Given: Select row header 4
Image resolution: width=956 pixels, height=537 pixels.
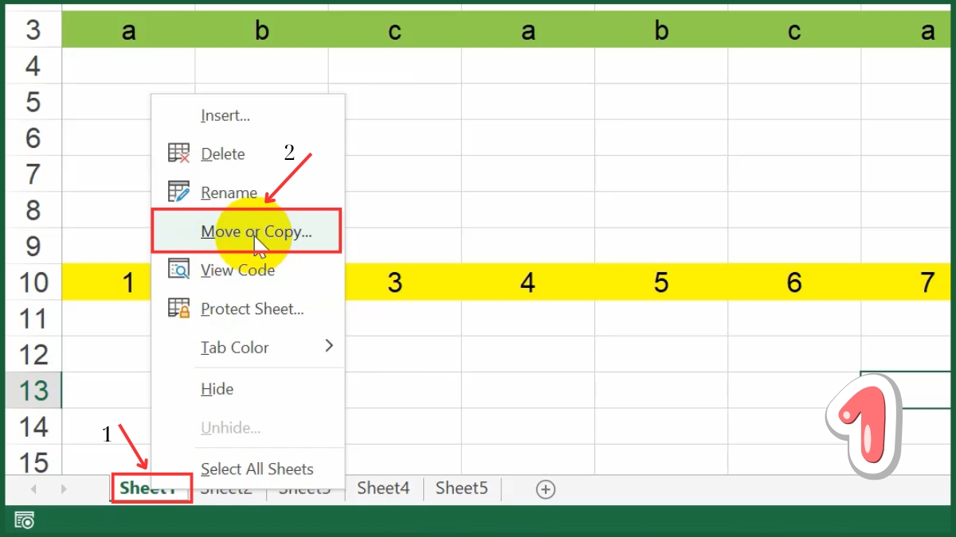Looking at the screenshot, I should (x=33, y=66).
